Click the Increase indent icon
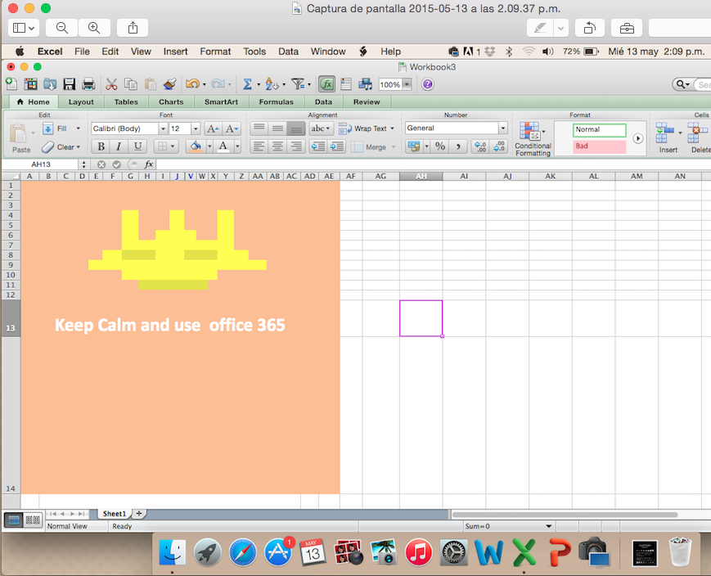The height and width of the screenshot is (576, 711). pos(337,146)
